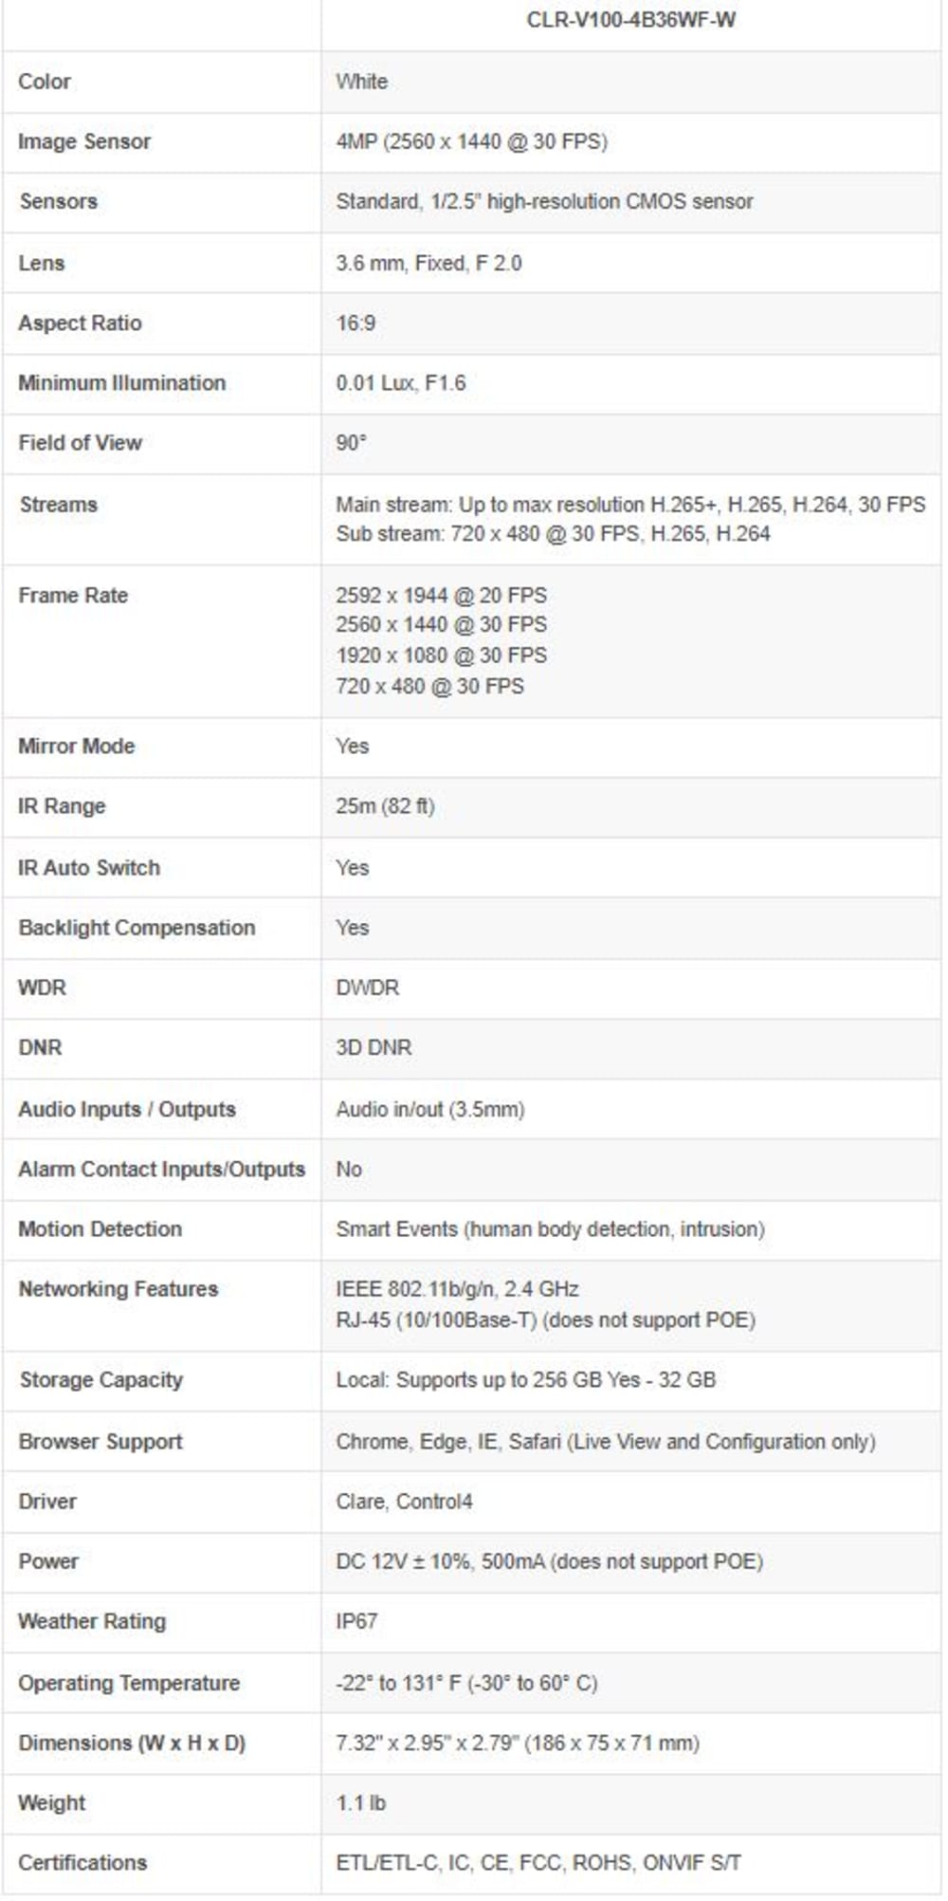This screenshot has width=948, height=1901.
Task: Click the Main stream description text
Action: point(630,505)
